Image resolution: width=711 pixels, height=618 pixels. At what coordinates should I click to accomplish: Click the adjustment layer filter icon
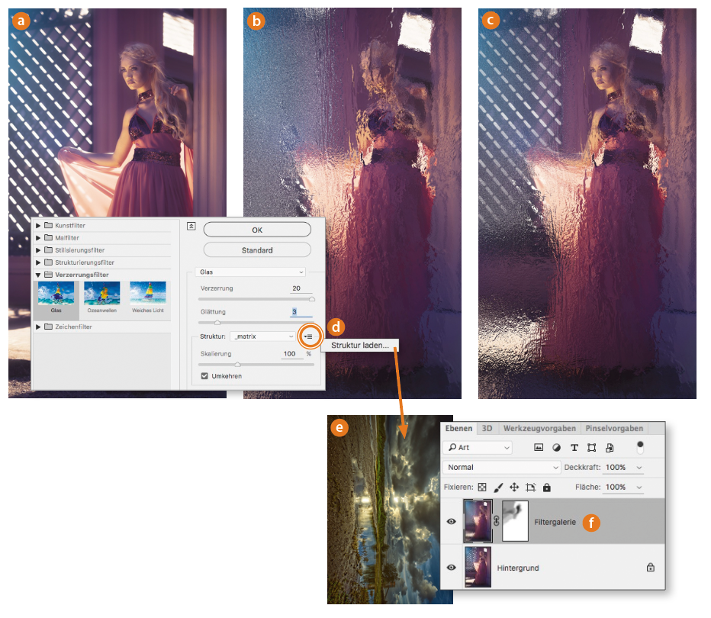tap(556, 448)
